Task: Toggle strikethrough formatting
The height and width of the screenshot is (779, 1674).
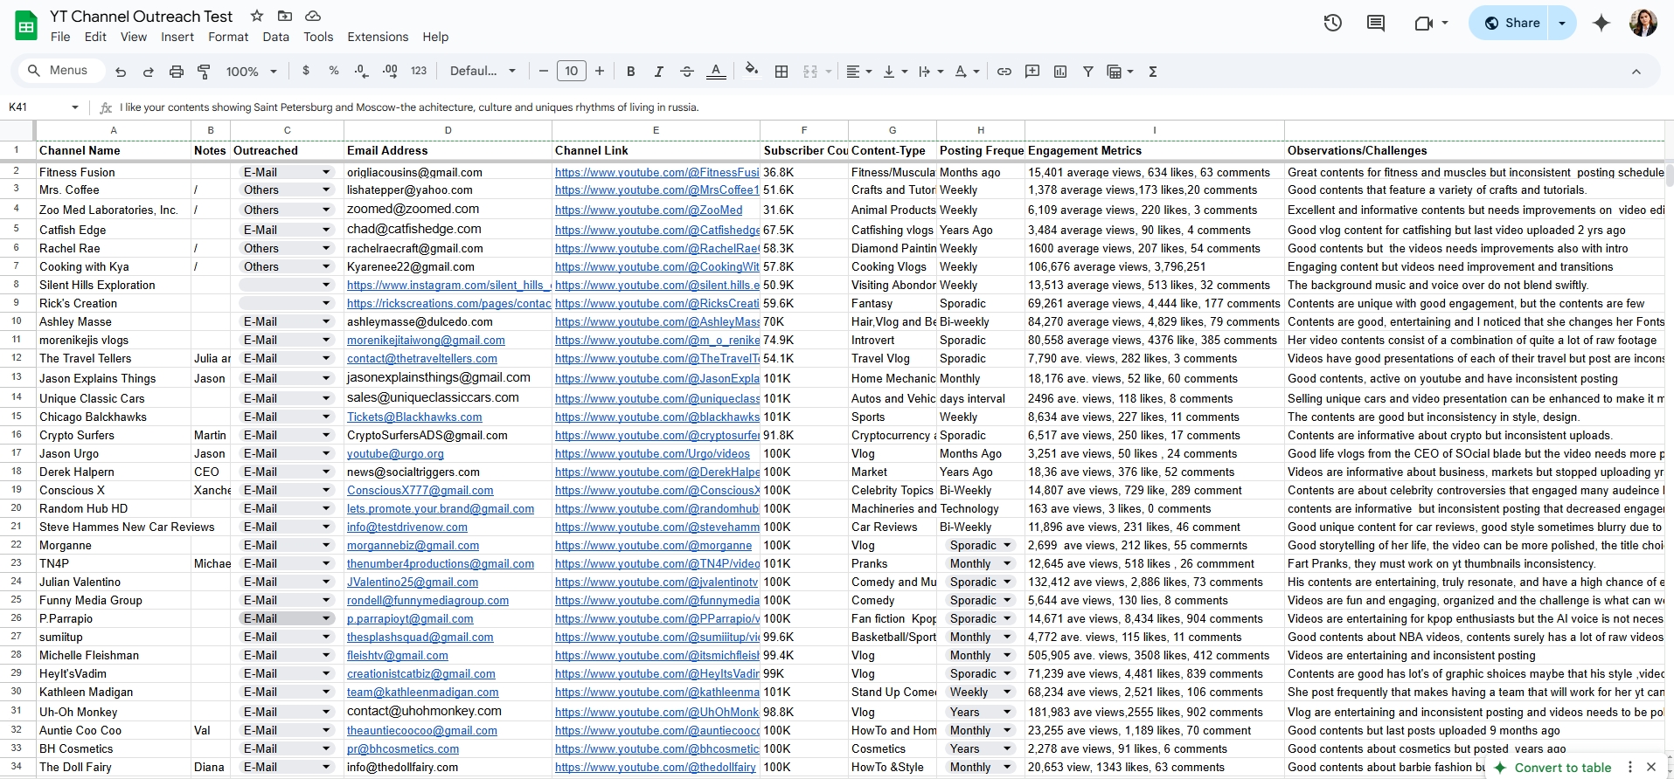Action: coord(687,72)
